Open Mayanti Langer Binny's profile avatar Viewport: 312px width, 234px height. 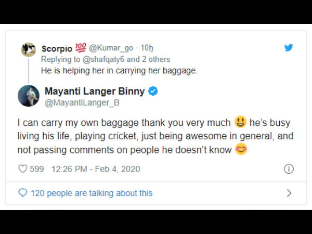(29, 96)
